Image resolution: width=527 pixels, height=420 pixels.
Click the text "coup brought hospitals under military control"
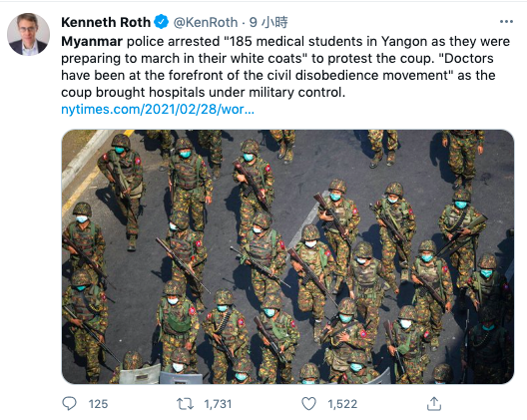(203, 92)
